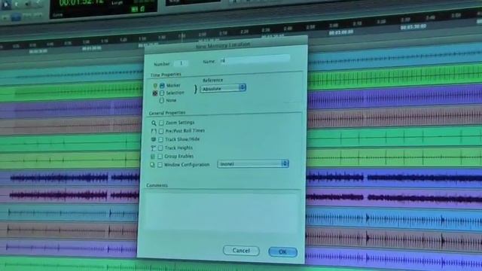This screenshot has height=271, width=482.
Task: Click the Group Enables icon
Action: click(x=152, y=157)
